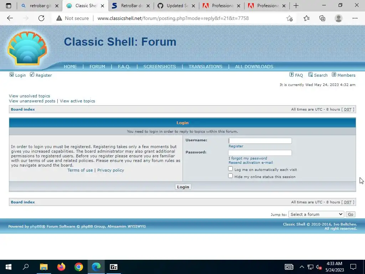
Task: Check Hide my online status this session
Action: pyautogui.click(x=231, y=176)
